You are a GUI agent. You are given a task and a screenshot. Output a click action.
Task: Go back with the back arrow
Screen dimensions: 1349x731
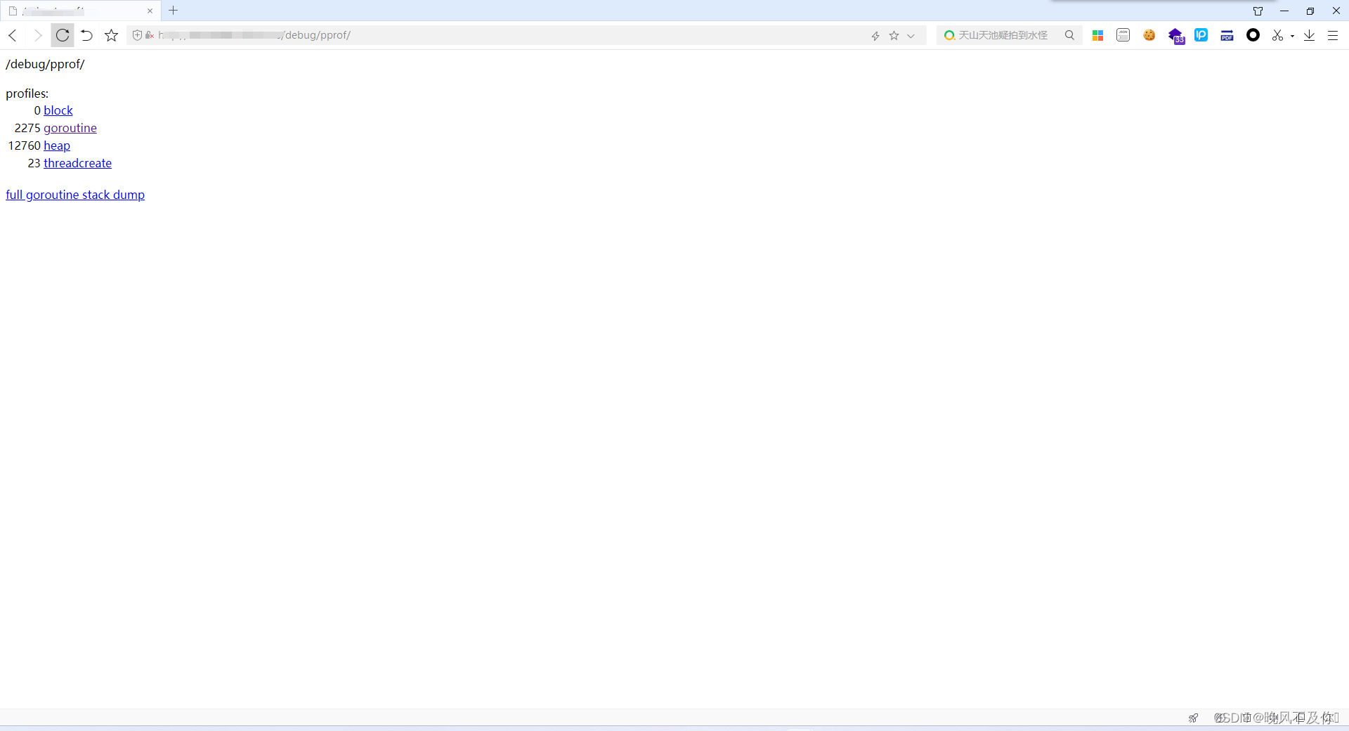tap(13, 35)
